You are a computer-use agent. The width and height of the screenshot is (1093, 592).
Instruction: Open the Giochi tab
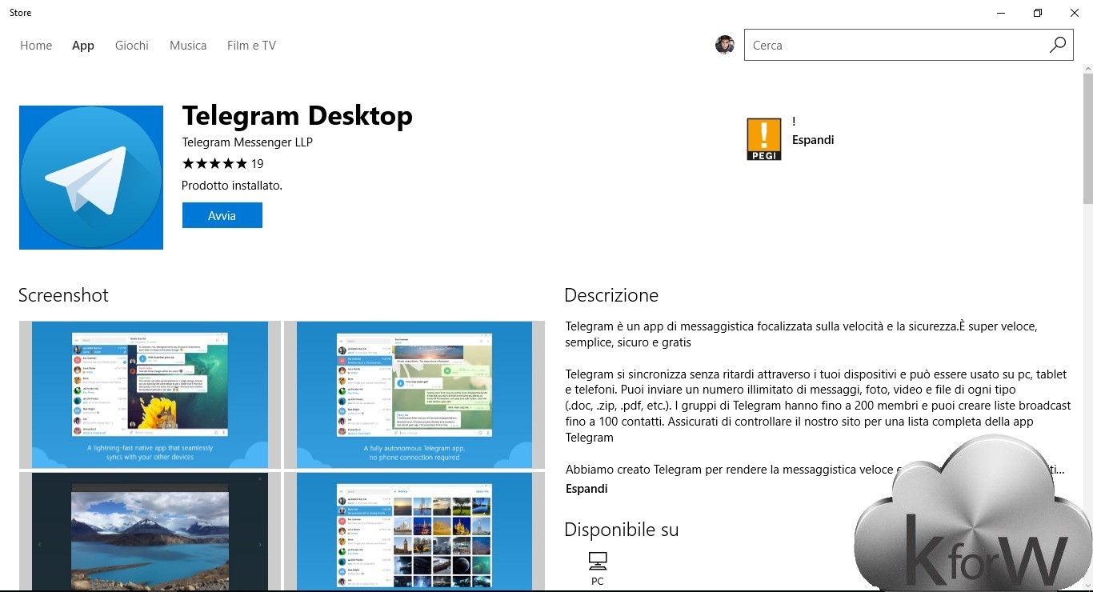(x=132, y=46)
